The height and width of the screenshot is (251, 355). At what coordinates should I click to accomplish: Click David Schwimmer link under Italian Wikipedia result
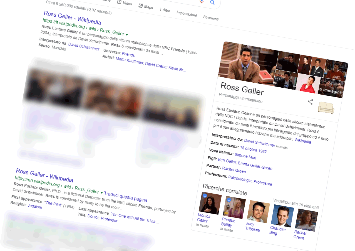point(84,47)
